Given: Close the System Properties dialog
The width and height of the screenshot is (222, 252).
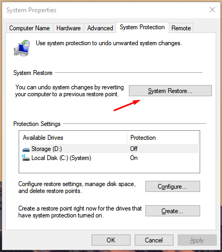Looking at the screenshot, I should click(212, 10).
